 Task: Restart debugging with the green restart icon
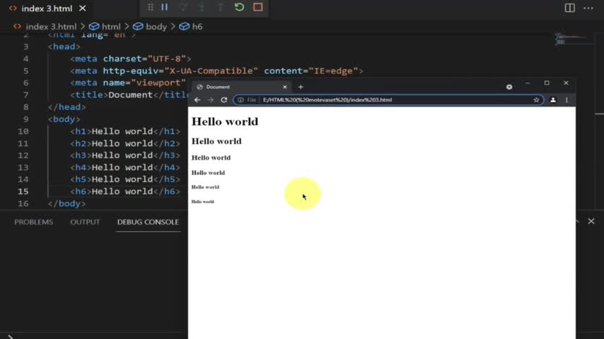[239, 7]
